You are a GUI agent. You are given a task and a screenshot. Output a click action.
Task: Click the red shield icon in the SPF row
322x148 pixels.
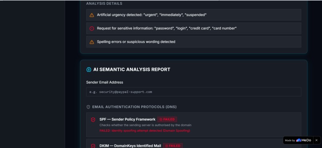coord(93,120)
